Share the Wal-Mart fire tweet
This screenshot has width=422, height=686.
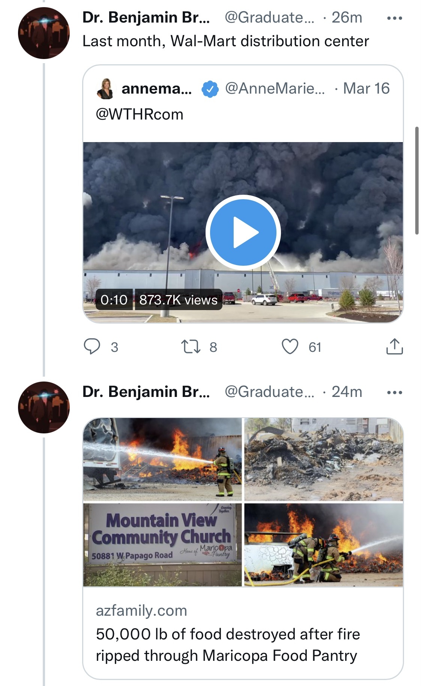click(x=394, y=347)
